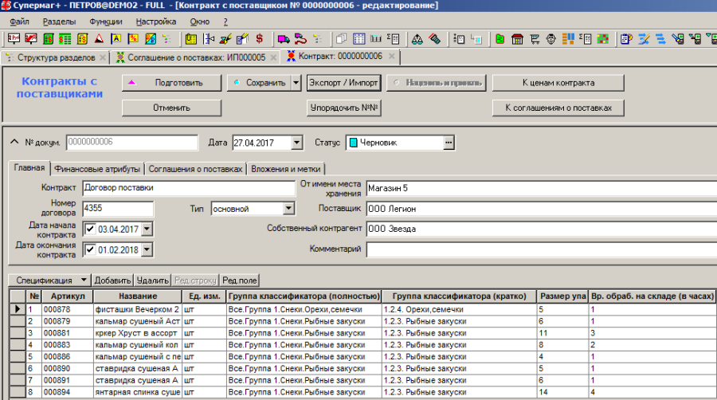Click the yellow flag with letter A icon
The height and width of the screenshot is (400, 717).
(116, 39)
